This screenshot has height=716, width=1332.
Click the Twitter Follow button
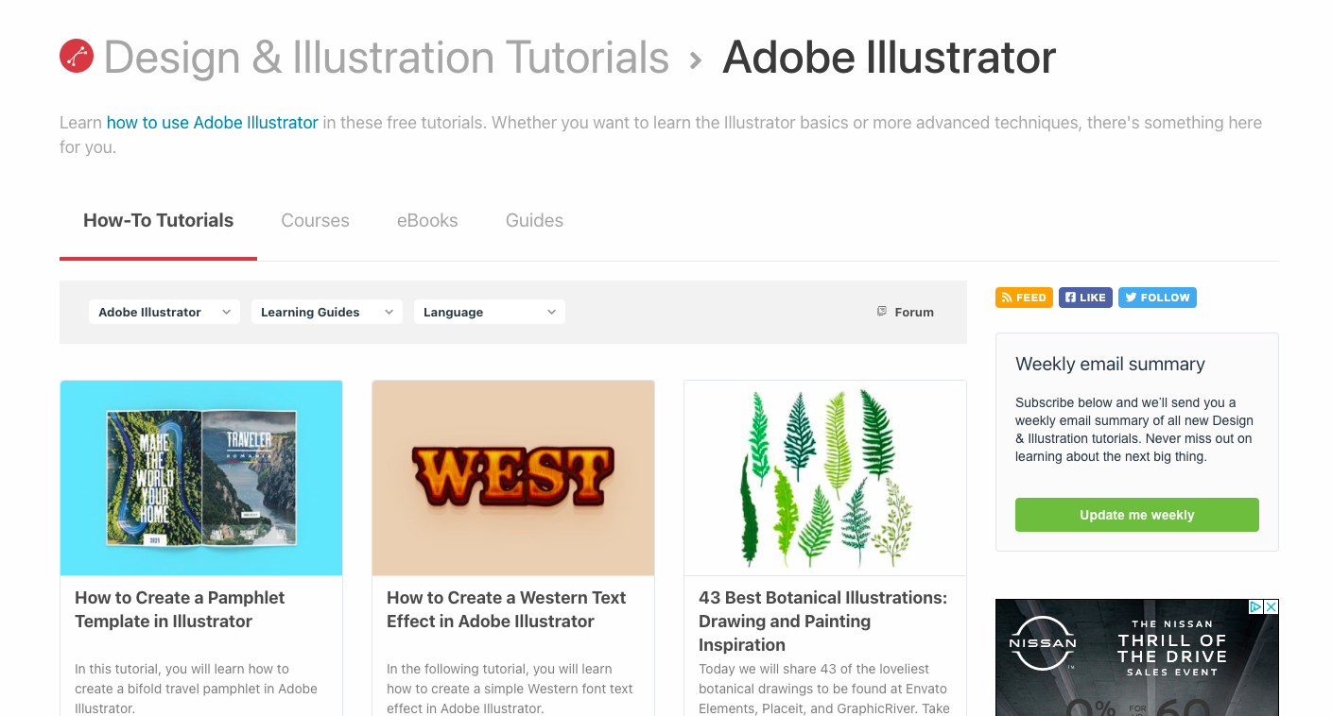(x=1157, y=298)
